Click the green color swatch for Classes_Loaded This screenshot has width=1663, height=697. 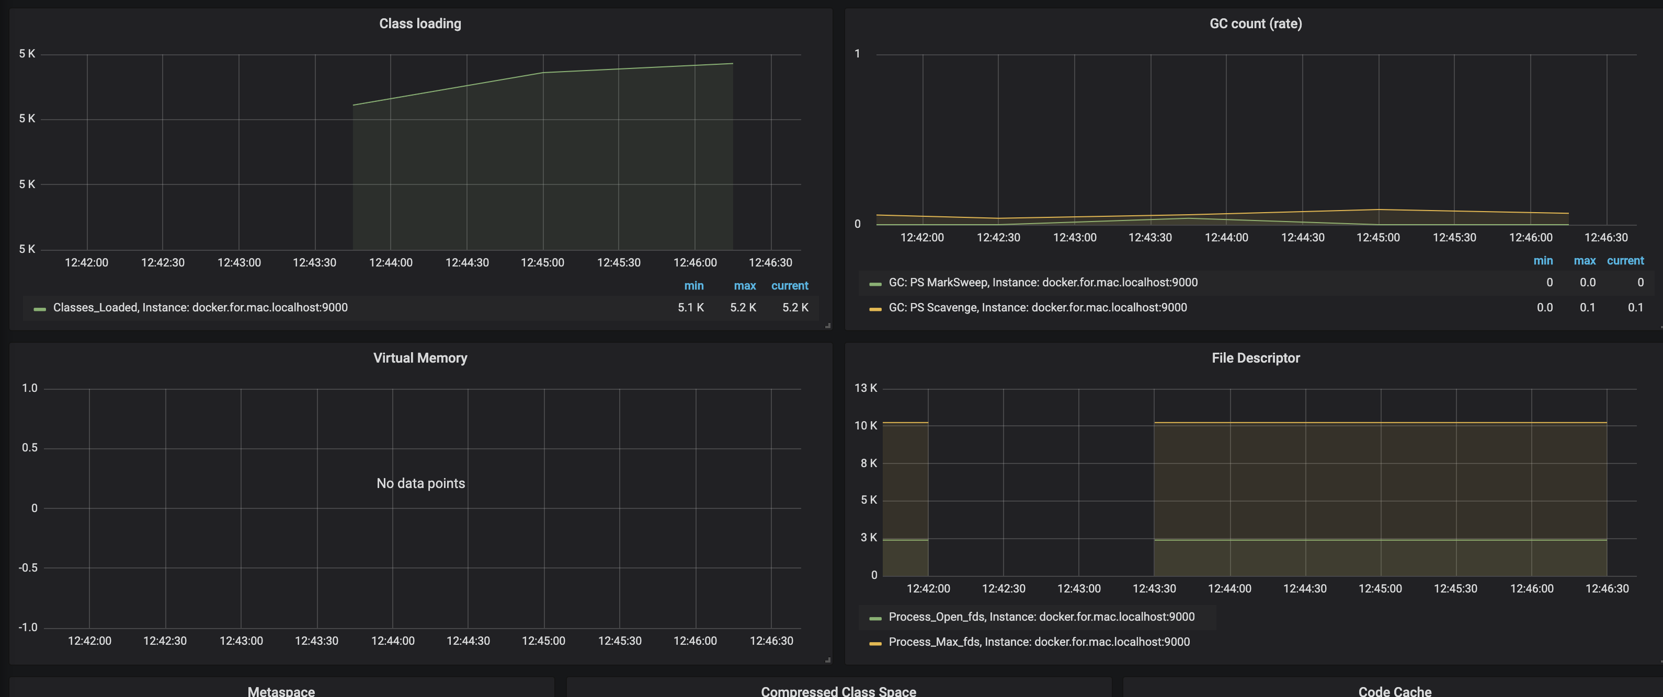(x=39, y=309)
